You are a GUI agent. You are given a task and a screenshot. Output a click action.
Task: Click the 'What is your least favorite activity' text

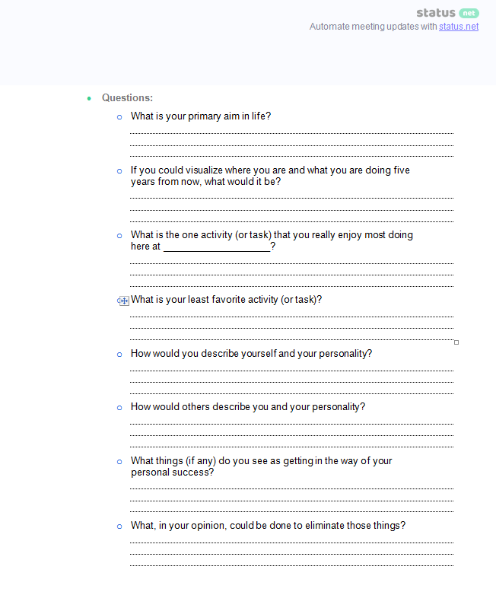(226, 300)
